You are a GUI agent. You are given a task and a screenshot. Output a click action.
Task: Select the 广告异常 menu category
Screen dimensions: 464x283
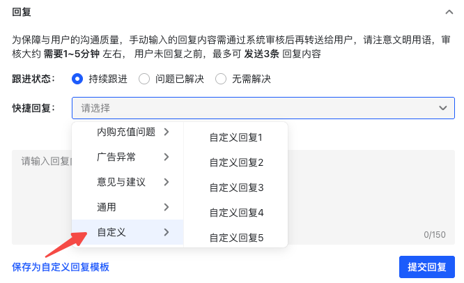(x=116, y=157)
